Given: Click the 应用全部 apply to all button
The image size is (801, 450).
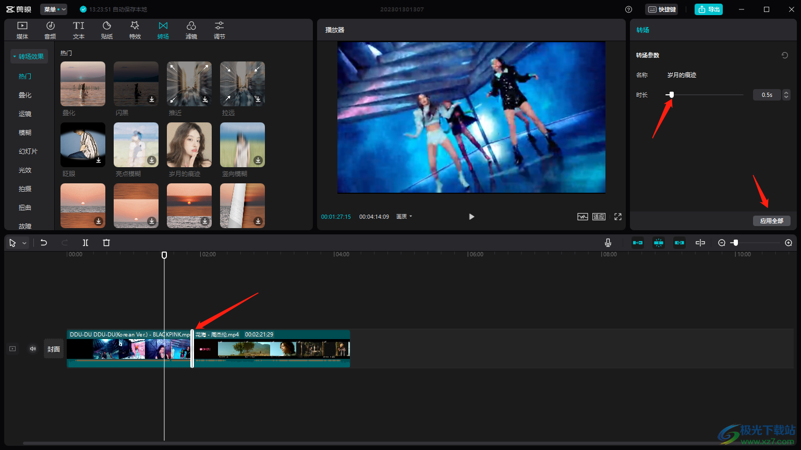Looking at the screenshot, I should 772,221.
